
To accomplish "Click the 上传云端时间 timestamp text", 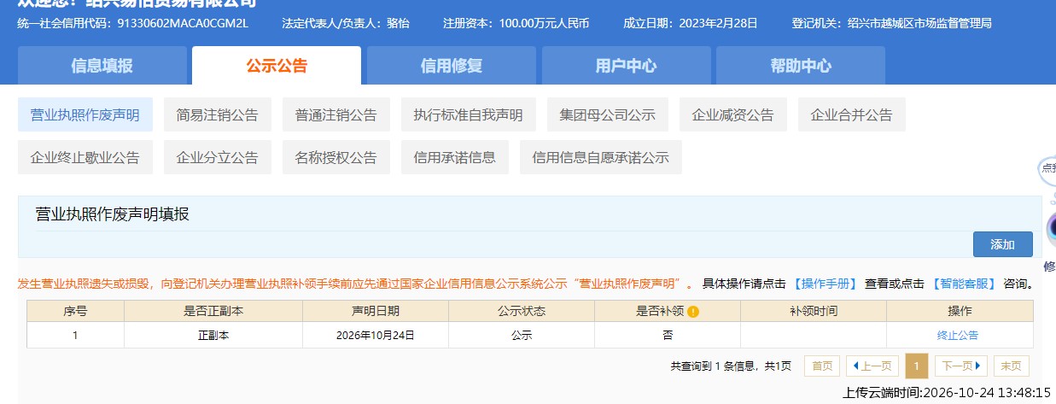I will (x=947, y=393).
